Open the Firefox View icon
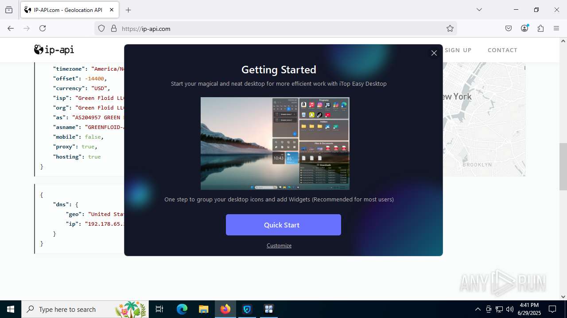Viewport: 567px width, 318px height. click(x=9, y=10)
